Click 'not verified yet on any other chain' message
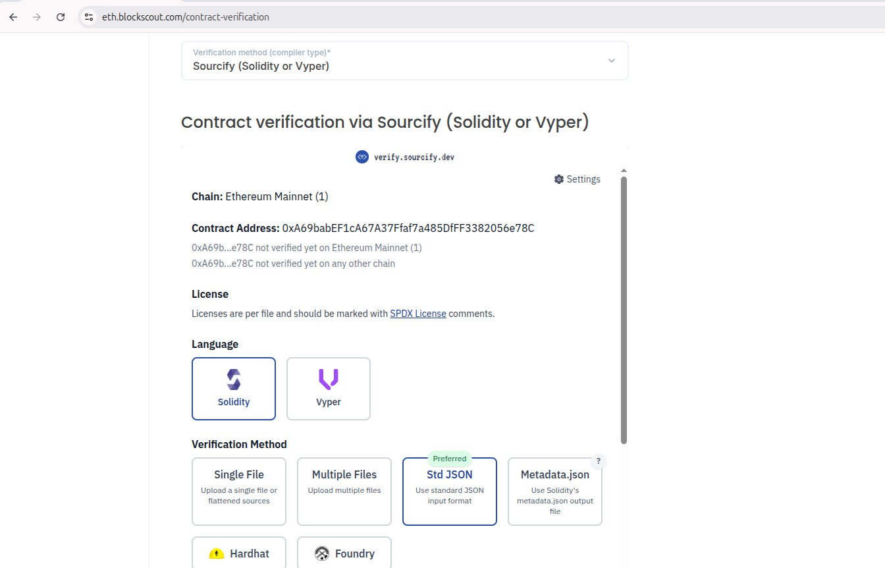Viewport: 885px width, 568px height. pos(294,264)
